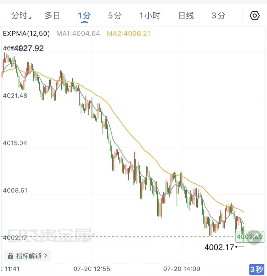Open the 指标解锁 chevron arrow
Image resolution: width=267 pixels, height=276 pixels.
click(46, 256)
